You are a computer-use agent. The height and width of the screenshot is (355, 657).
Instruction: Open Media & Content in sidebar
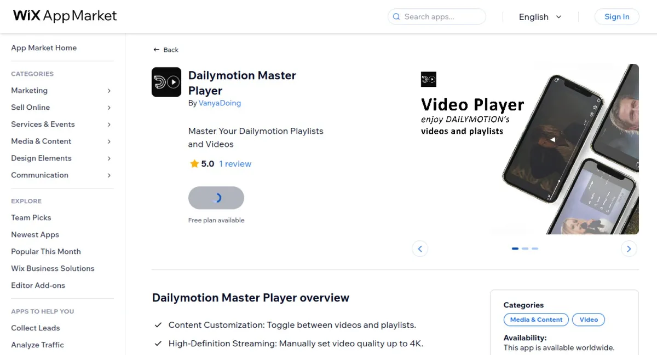click(41, 141)
